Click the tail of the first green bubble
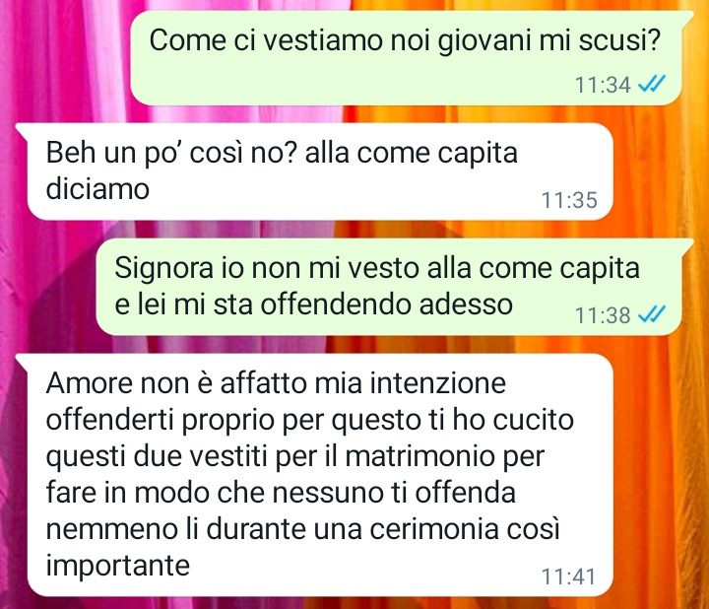Viewport: 709px width, 609px height. pos(687,17)
